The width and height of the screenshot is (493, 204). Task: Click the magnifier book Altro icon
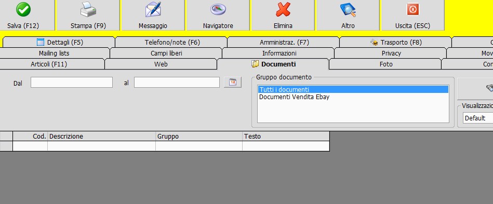pos(348,9)
